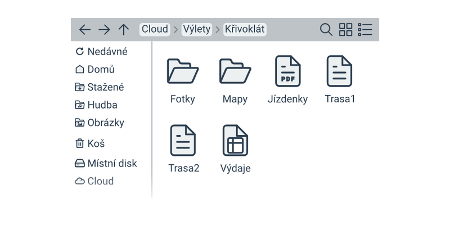
Task: Click the forward navigation arrow
Action: [x=104, y=29]
